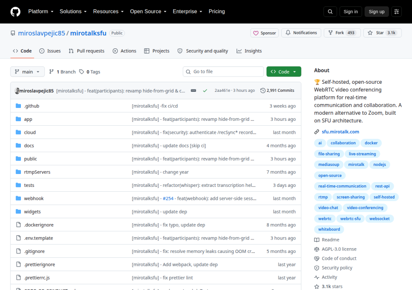Click the Go to file search field
This screenshot has height=290, width=412.
[223, 72]
